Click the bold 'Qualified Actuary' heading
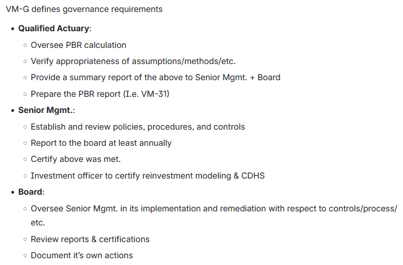Image resolution: width=403 pixels, height=265 pixels. point(54,28)
